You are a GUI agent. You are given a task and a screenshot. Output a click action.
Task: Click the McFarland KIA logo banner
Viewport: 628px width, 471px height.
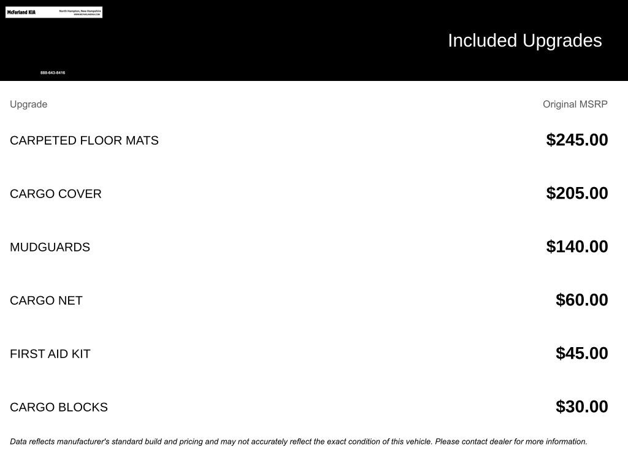22,12
